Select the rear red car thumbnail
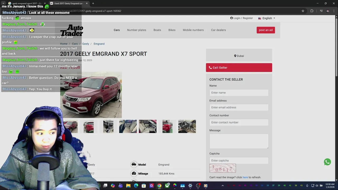This screenshot has height=190, width=338. [88, 126]
